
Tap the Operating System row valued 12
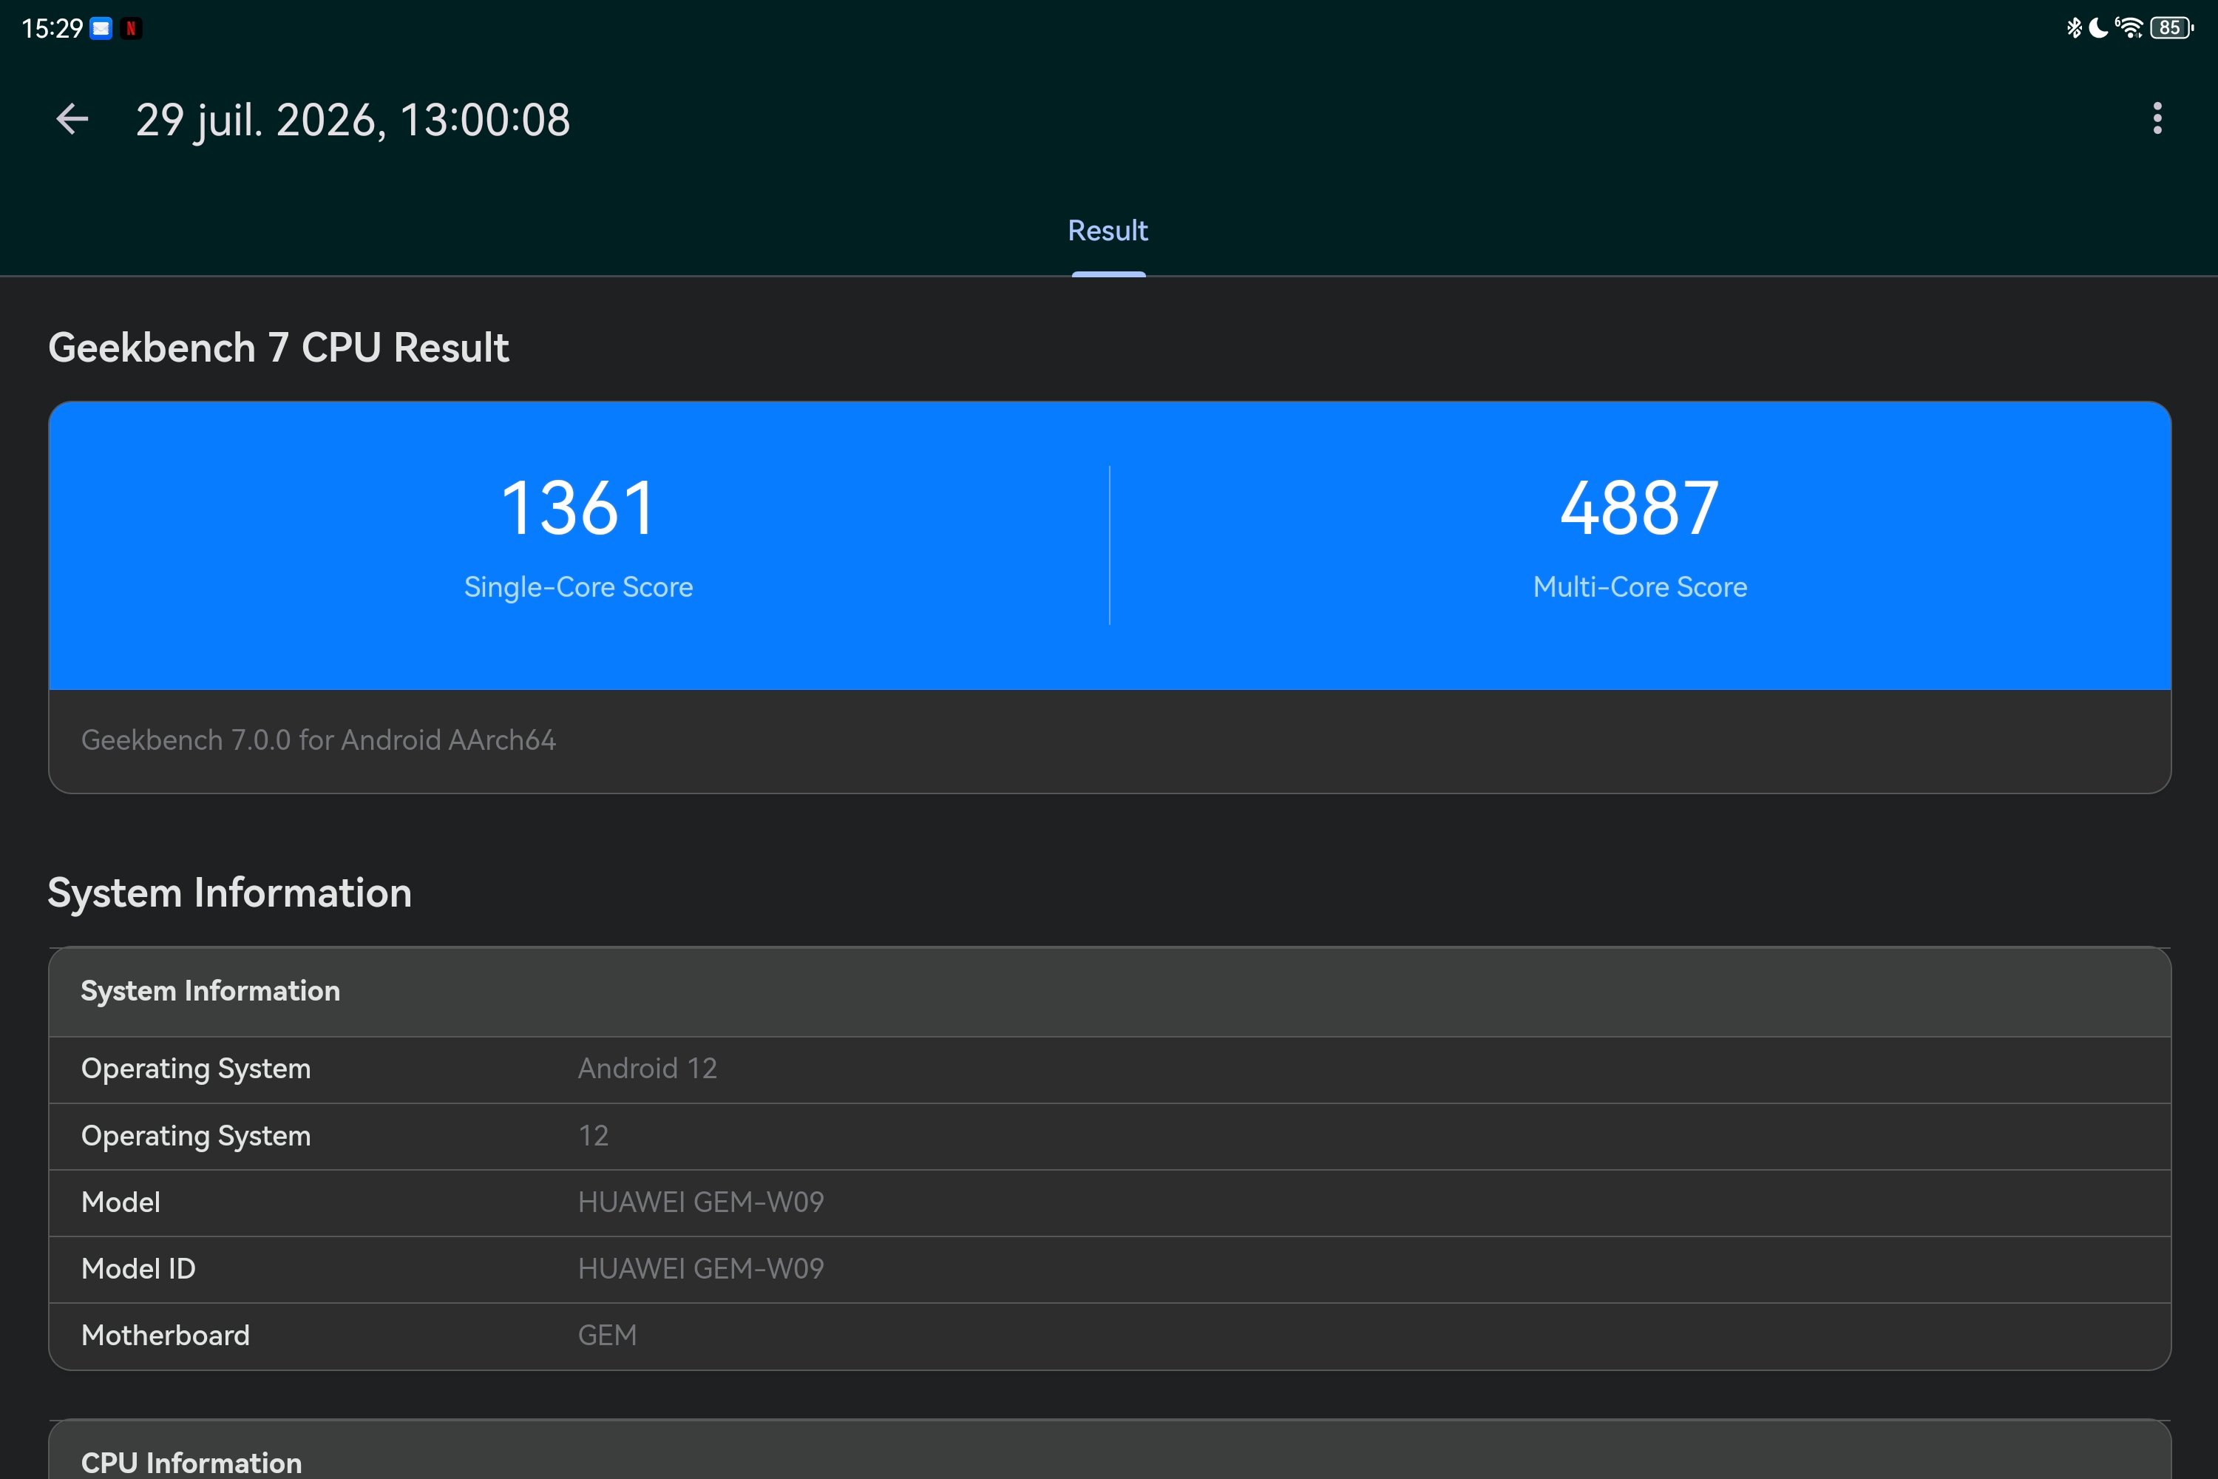point(1110,1136)
